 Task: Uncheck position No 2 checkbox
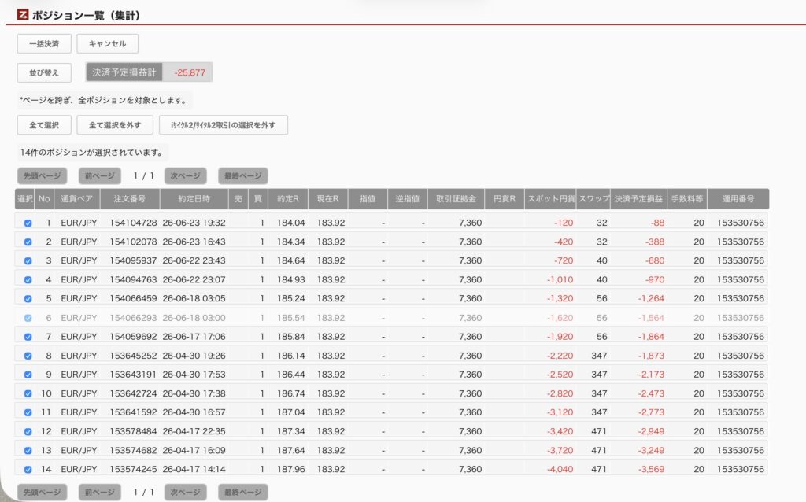tap(28, 242)
